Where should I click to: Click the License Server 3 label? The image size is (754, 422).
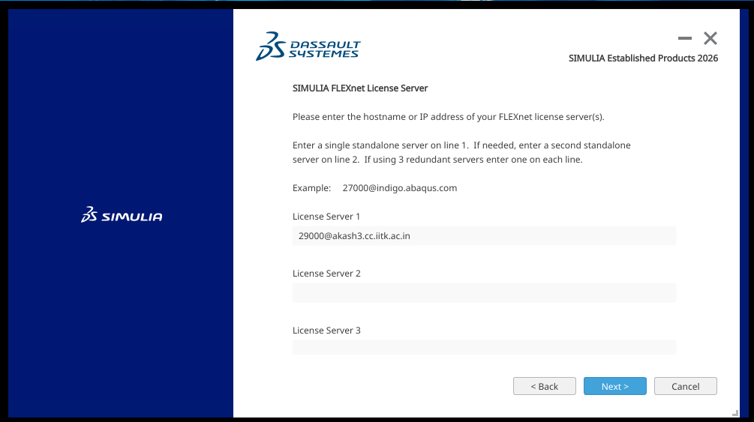point(326,331)
